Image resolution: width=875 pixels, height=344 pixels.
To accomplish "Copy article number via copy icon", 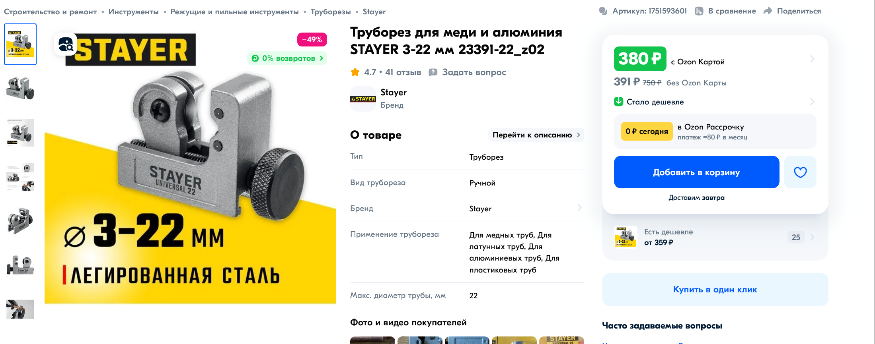I will pyautogui.click(x=603, y=11).
